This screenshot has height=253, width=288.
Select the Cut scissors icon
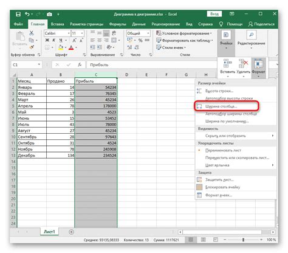[x=32, y=33]
